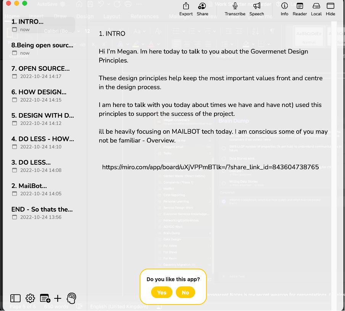
Task: Click 'Add a Task' in the To Do window
Action: (237, 276)
